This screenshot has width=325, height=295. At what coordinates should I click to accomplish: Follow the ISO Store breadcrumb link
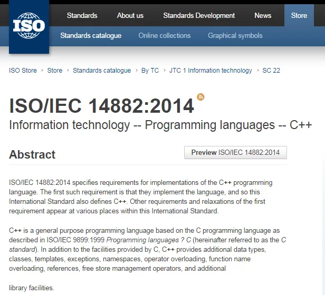(x=23, y=71)
